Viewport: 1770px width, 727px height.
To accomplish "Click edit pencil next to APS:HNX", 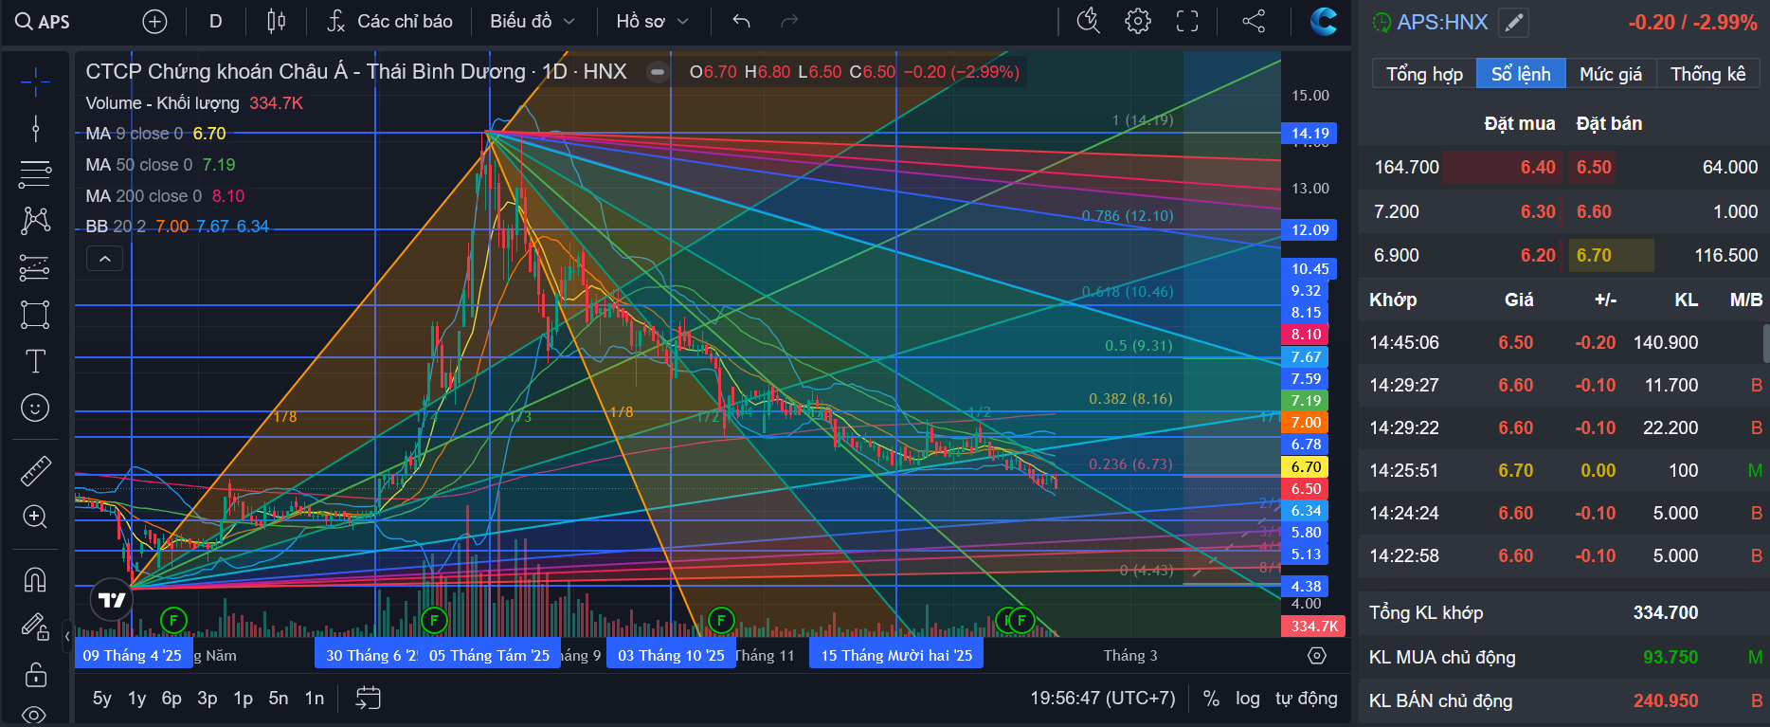I will pyautogui.click(x=1514, y=22).
